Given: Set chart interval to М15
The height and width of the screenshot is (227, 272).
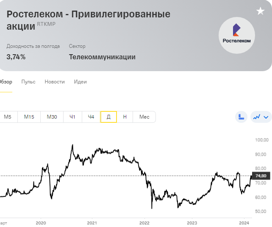Looking at the screenshot, I should pyautogui.click(x=29, y=117).
